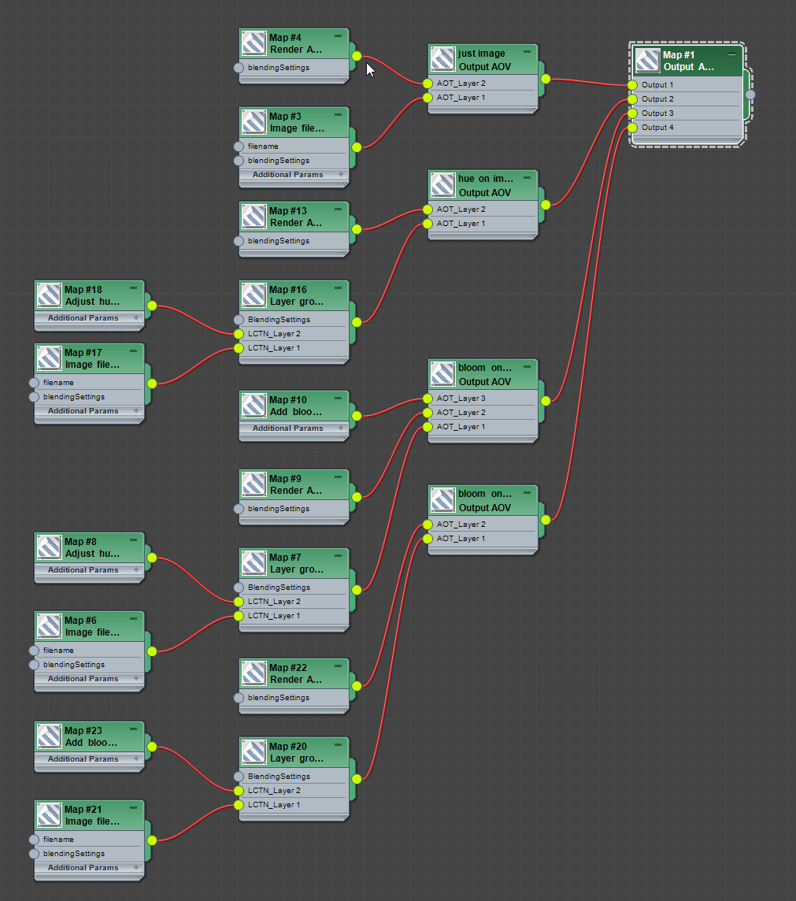Click the output socket of Map #10 node
This screenshot has width=796, height=901.
(357, 415)
